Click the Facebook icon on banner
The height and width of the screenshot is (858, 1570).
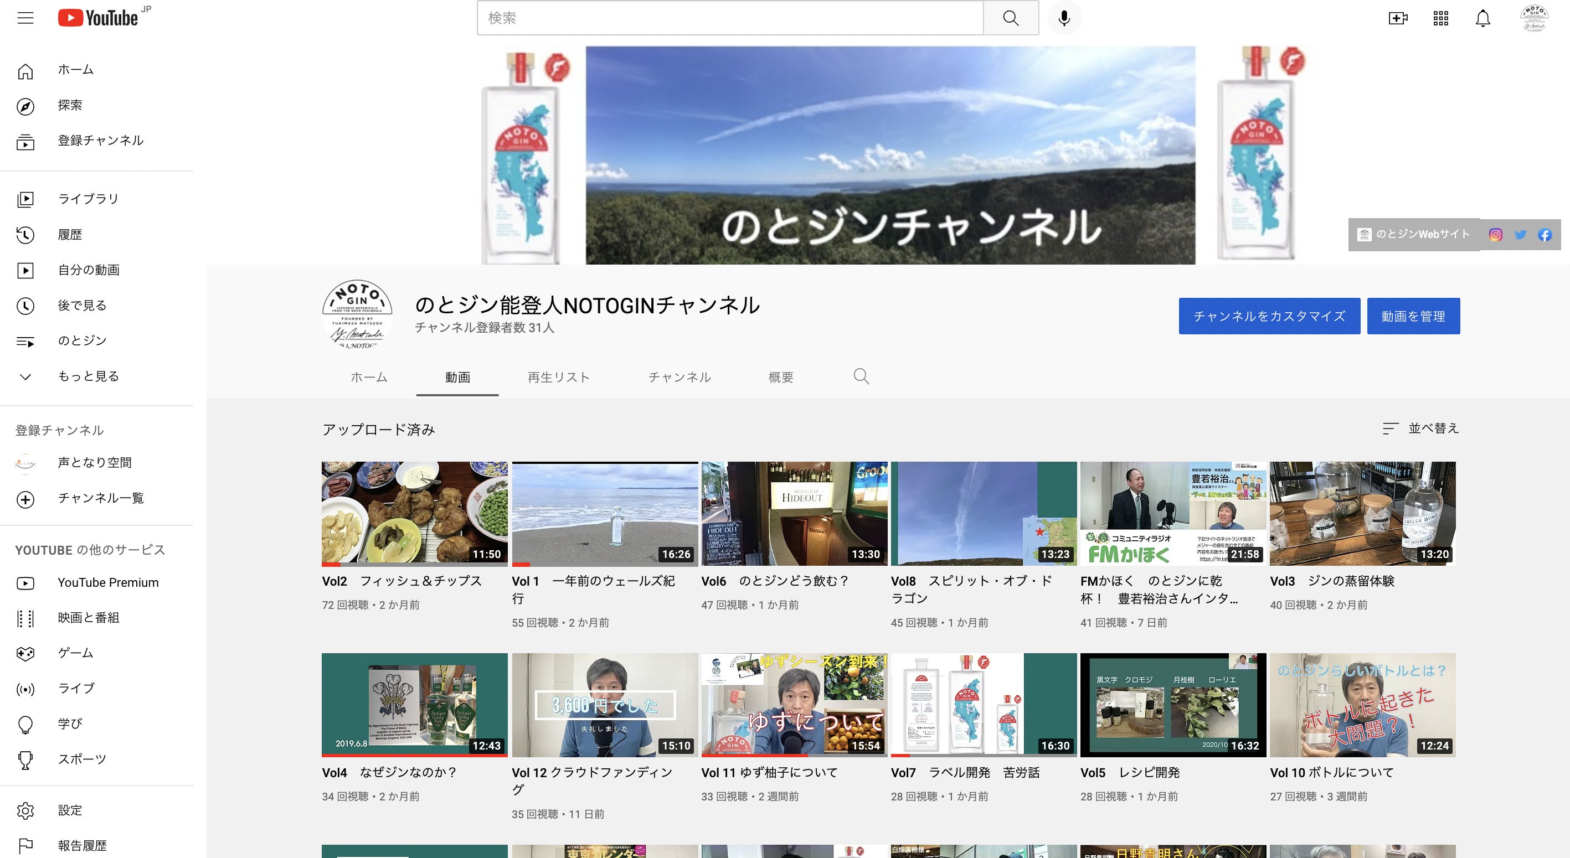pyautogui.click(x=1545, y=235)
